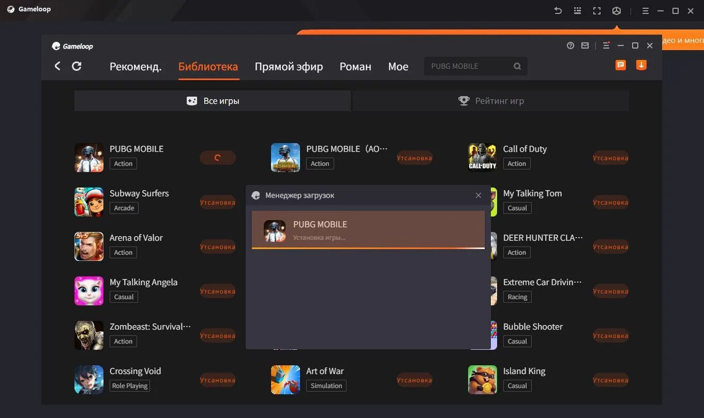Image resolution: width=704 pixels, height=418 pixels.
Task: Click the Bubble Shooter title
Action: pos(533,327)
